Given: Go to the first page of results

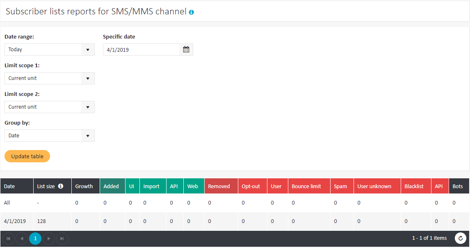Looking at the screenshot, I should pyautogui.click(x=9, y=238).
